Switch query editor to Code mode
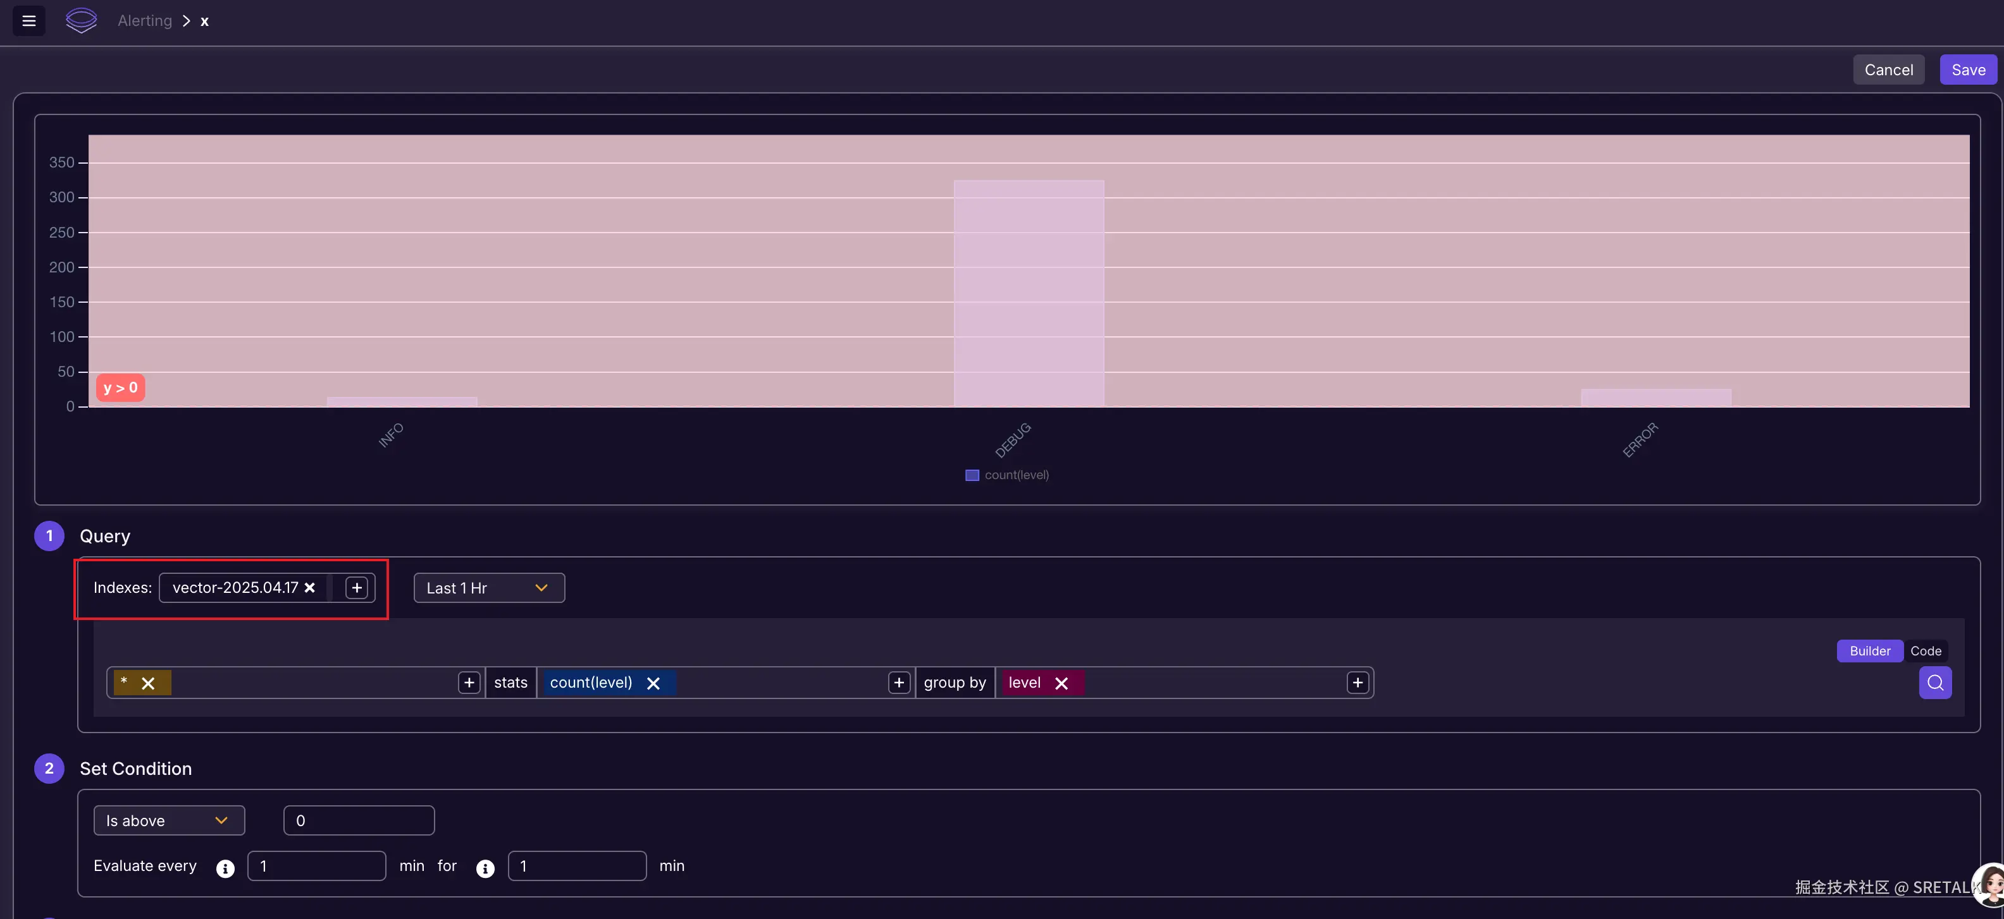The height and width of the screenshot is (919, 2004). [x=1926, y=651]
